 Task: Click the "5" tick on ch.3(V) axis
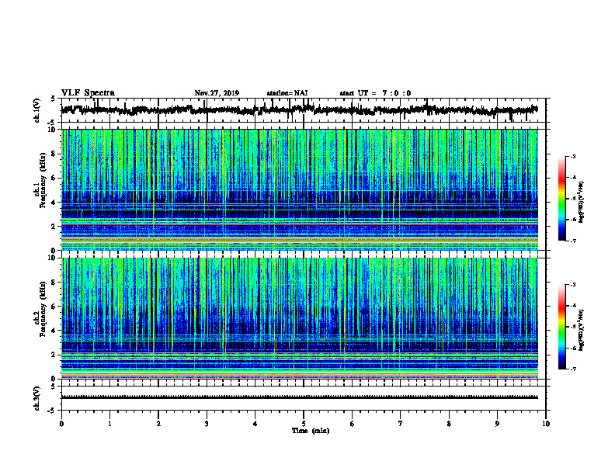54,387
